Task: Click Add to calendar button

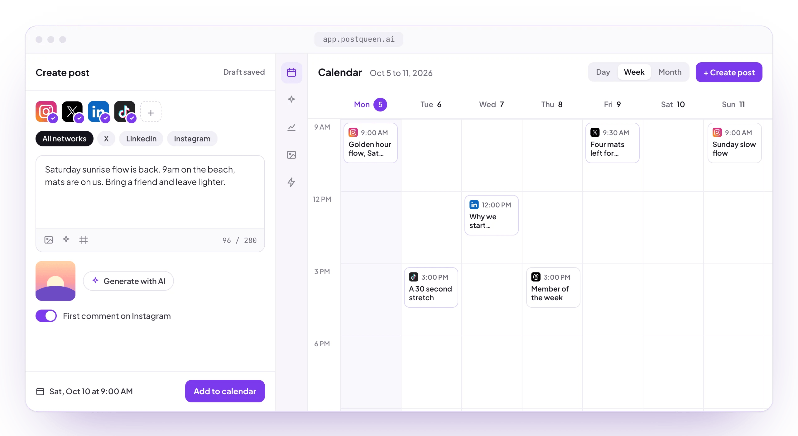Action: click(x=225, y=391)
